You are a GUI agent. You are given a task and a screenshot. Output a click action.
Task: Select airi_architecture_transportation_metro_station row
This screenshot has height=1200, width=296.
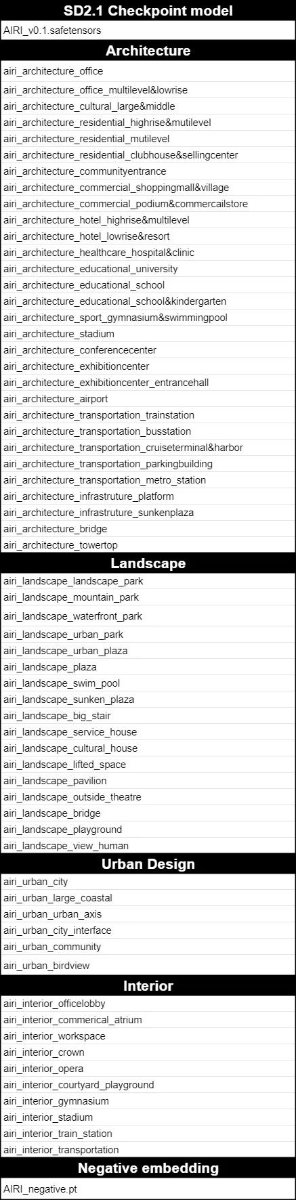point(148,480)
